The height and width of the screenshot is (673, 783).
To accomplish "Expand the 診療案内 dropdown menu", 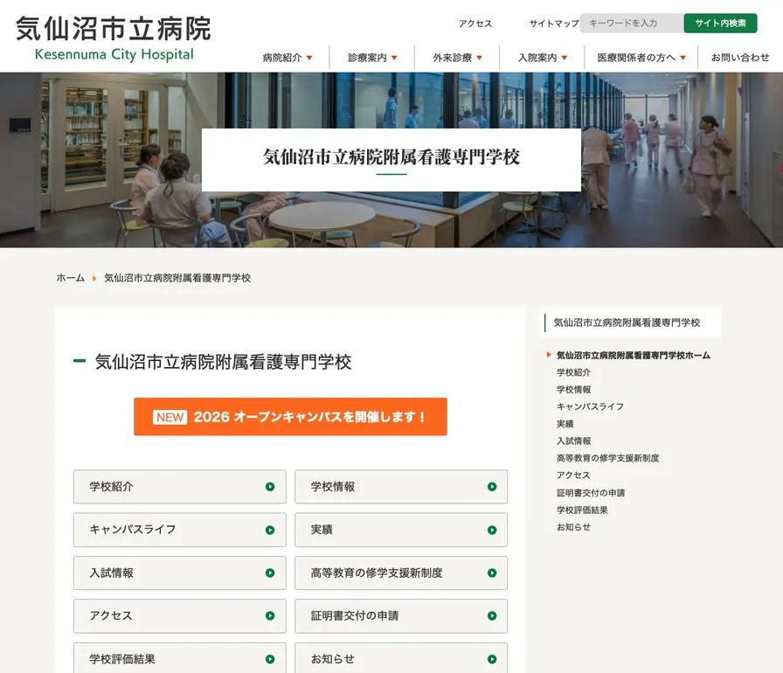I will point(372,58).
